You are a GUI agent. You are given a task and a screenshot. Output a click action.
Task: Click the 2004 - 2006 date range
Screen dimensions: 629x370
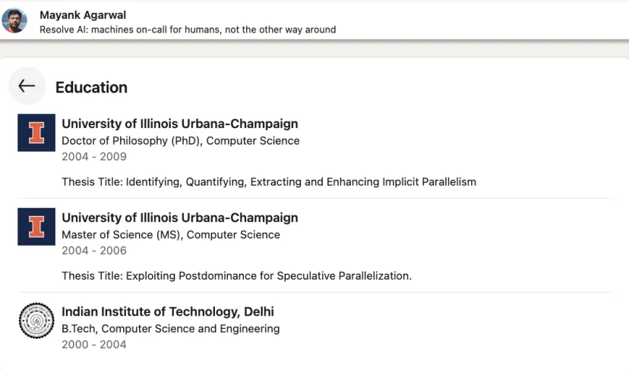[94, 251]
